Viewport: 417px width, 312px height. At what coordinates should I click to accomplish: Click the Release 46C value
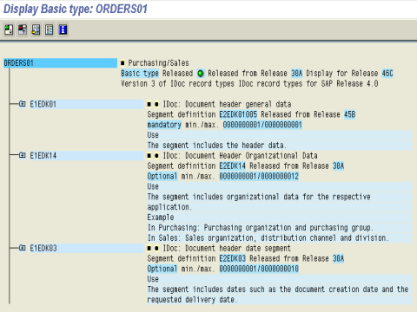click(387, 74)
